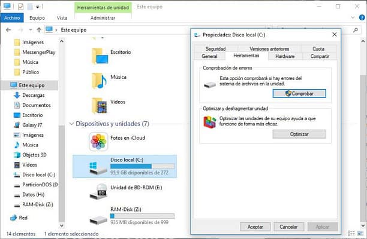The width and height of the screenshot is (367, 239).
Task: Click the Unidad de BD-ROM (E:) icon
Action: (98, 192)
